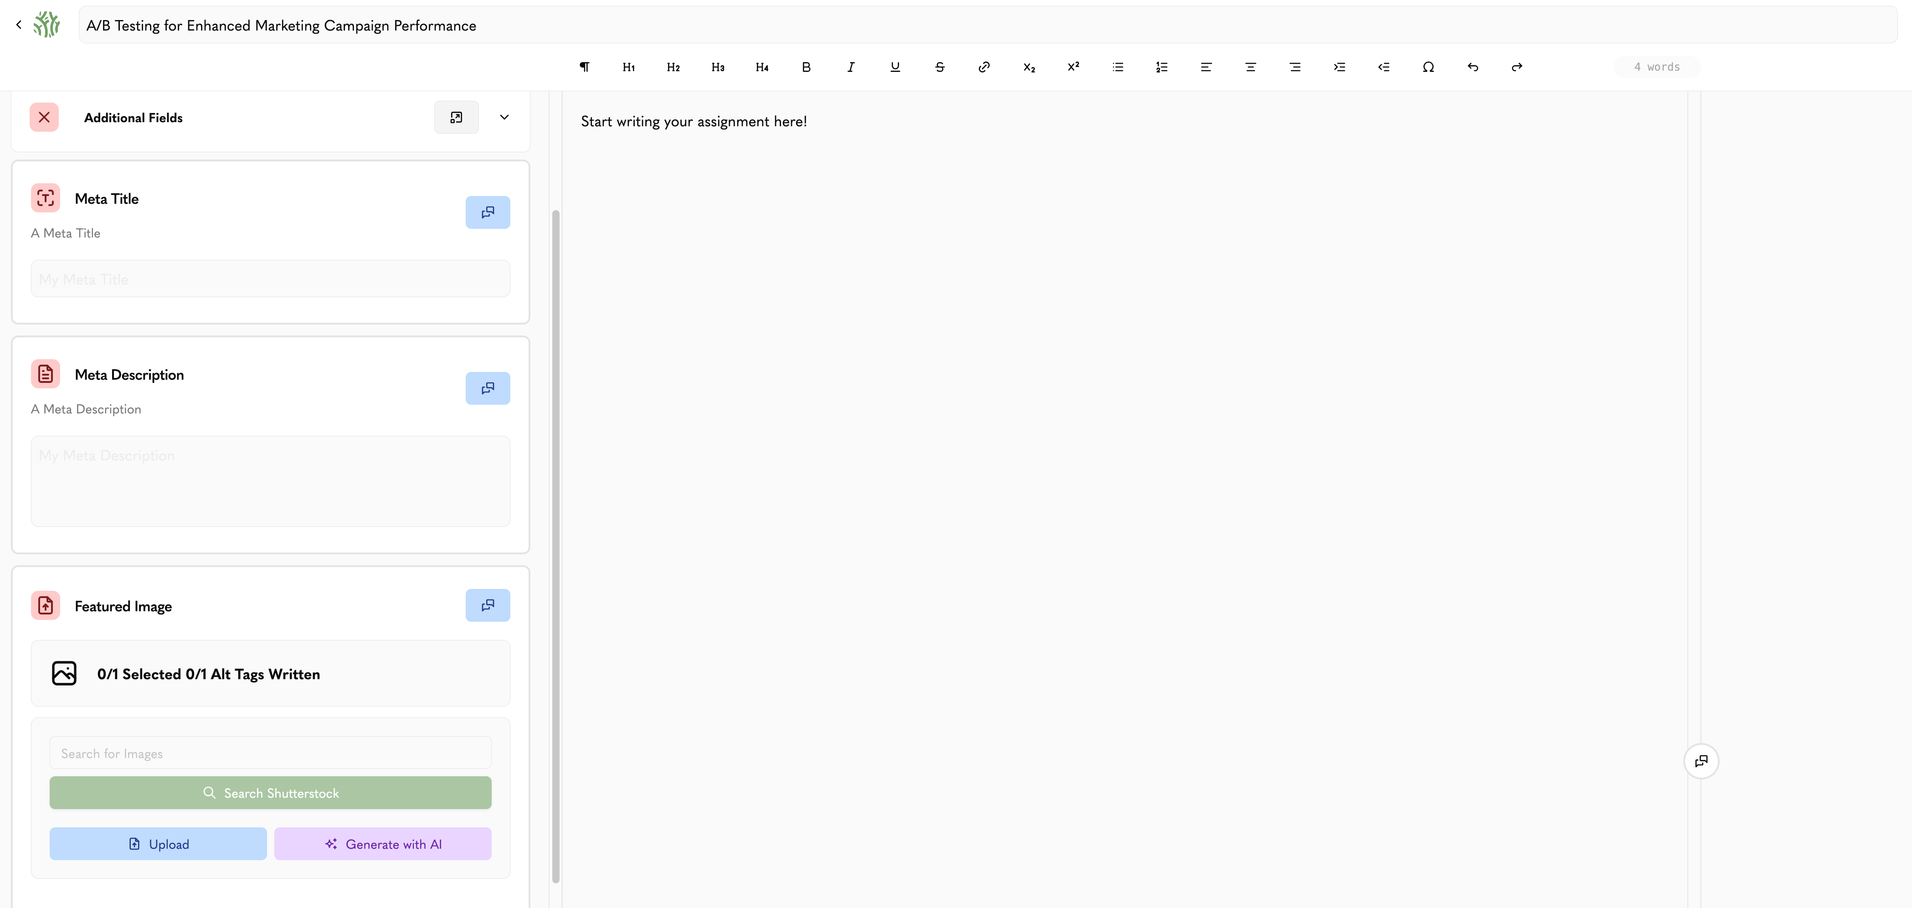Decrease indent of the paragraph

tap(1384, 67)
